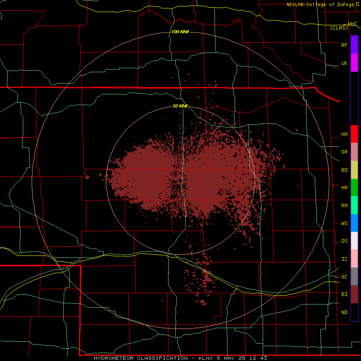This screenshot has height=361, width=361.
Task: Click the 'DS' legend label
Action: click(x=344, y=241)
